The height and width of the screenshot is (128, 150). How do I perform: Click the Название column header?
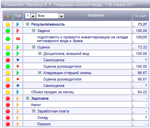96,15
